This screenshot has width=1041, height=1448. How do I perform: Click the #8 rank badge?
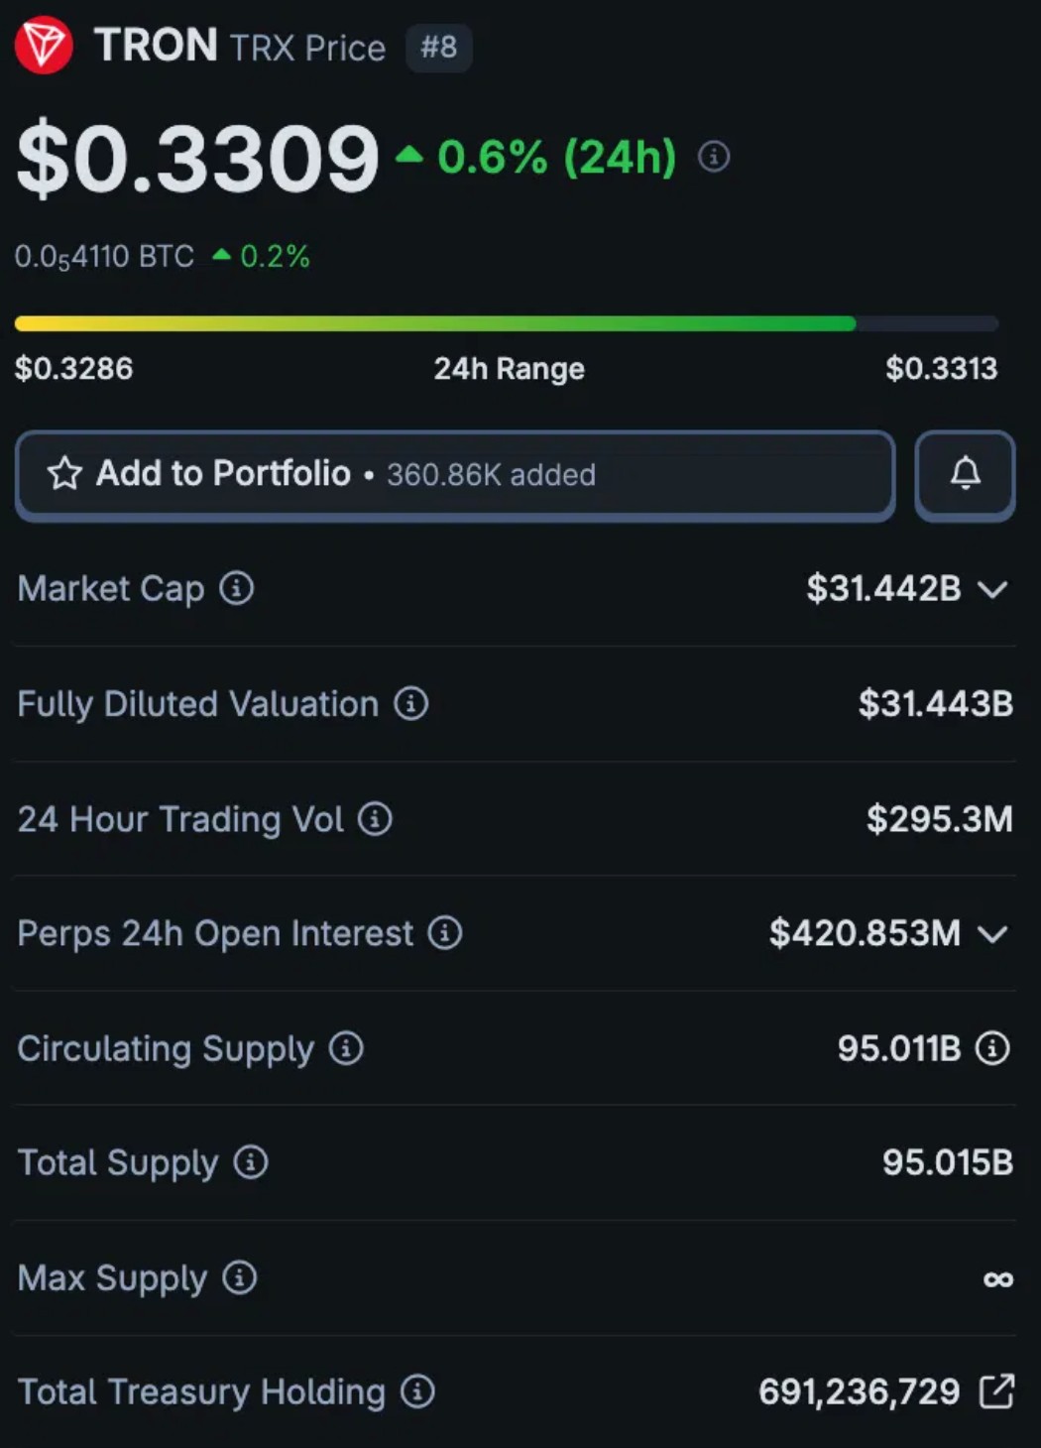pos(438,47)
